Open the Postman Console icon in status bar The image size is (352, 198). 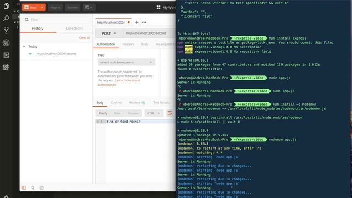(42, 188)
